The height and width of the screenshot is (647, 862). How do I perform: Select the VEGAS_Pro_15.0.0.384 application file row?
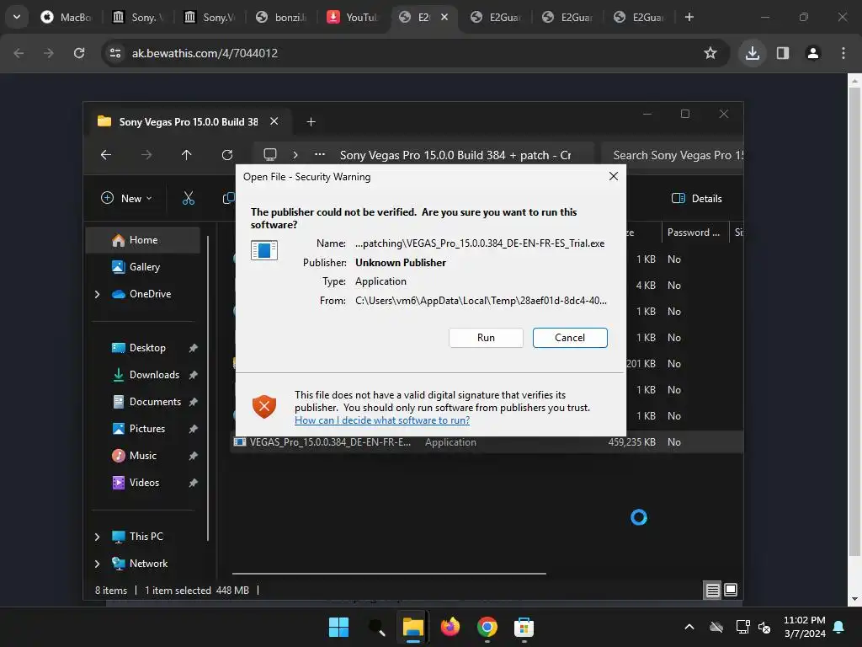pos(487,441)
